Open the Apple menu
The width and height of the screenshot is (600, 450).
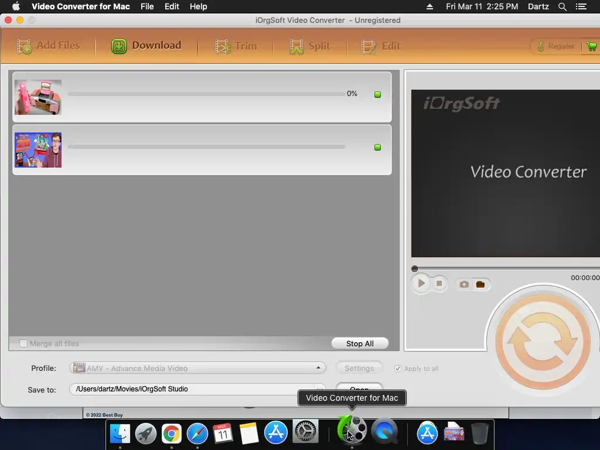[16, 6]
